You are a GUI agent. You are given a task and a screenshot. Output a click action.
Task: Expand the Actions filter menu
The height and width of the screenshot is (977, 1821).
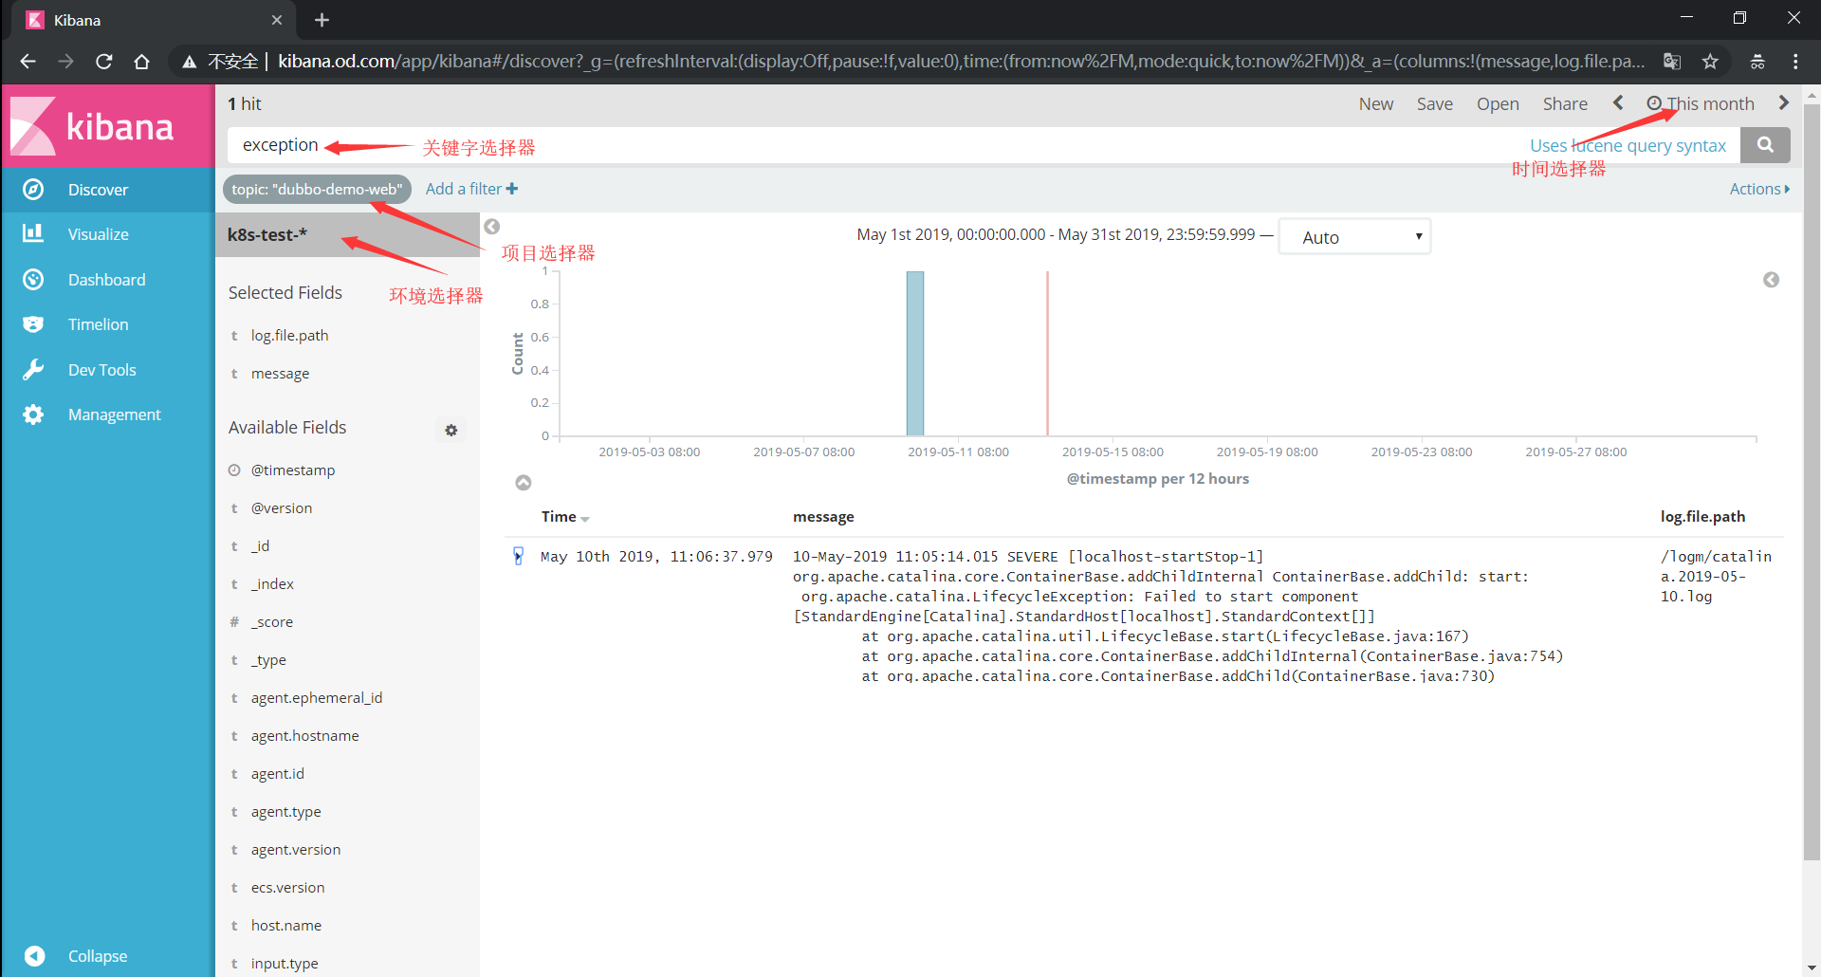(x=1759, y=189)
